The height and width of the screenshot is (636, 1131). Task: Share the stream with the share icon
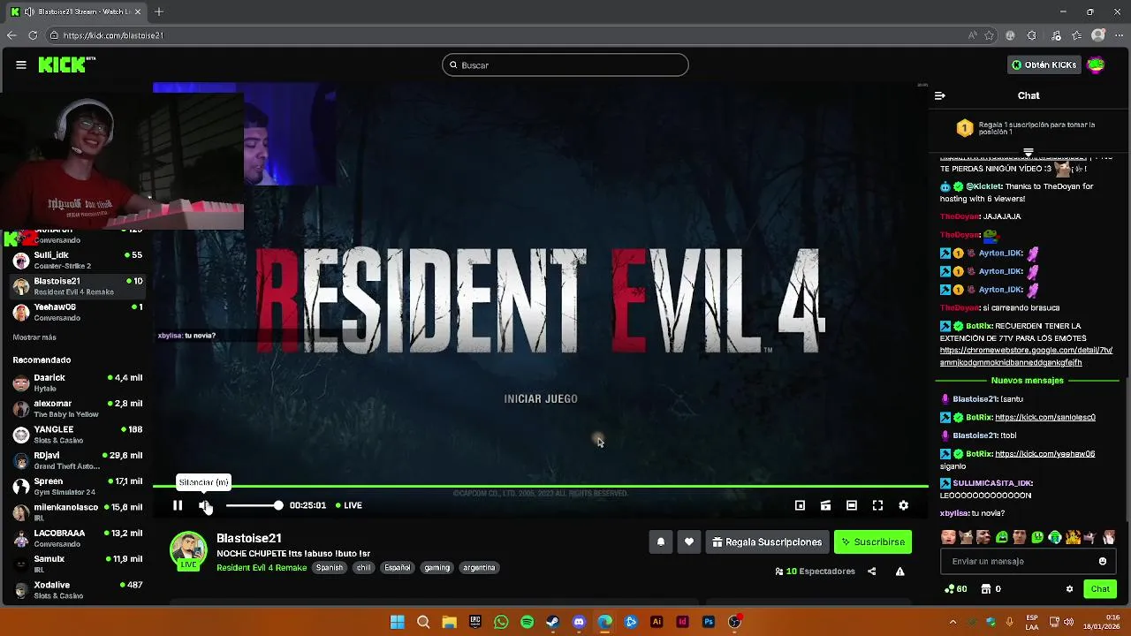(x=871, y=572)
